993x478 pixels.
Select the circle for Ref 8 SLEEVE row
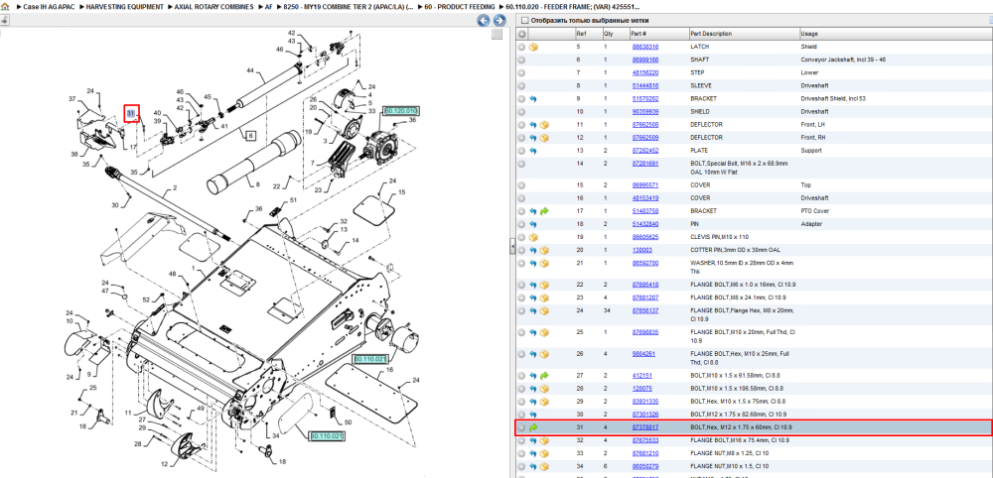tap(522, 86)
